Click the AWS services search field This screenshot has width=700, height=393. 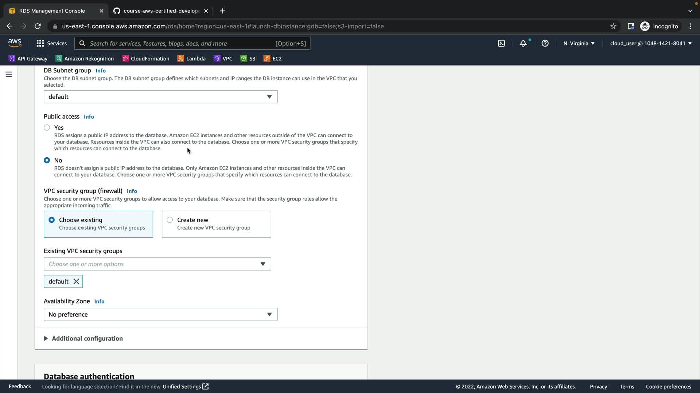(x=180, y=43)
